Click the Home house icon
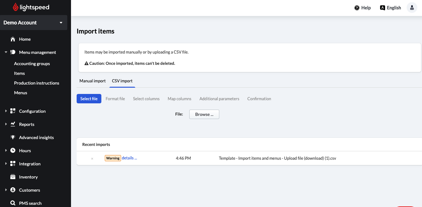Screen dimensions: 422x207 click(x=13, y=39)
